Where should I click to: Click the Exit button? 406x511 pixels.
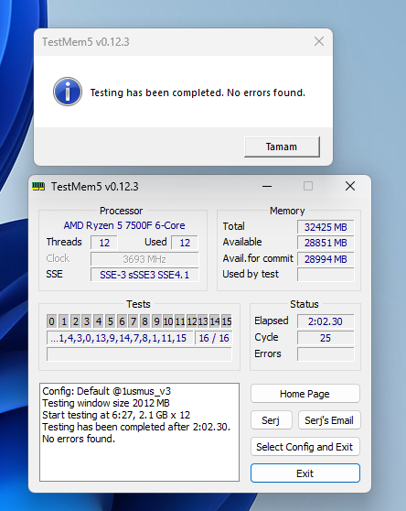(x=304, y=473)
